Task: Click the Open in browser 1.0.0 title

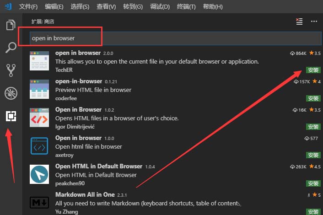Action: tap(78, 138)
